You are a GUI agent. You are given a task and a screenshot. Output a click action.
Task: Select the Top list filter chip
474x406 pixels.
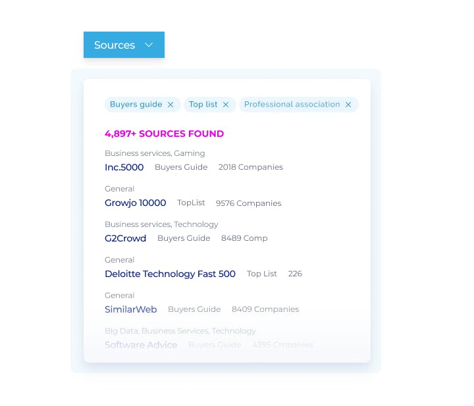[203, 105]
